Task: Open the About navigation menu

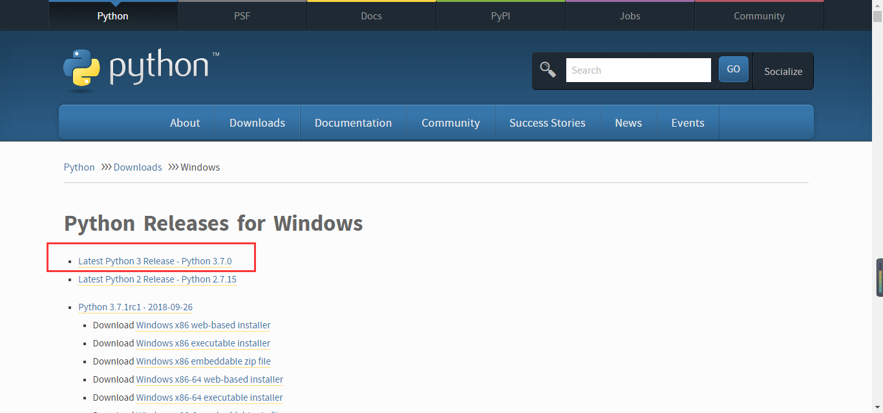Action: click(x=185, y=123)
